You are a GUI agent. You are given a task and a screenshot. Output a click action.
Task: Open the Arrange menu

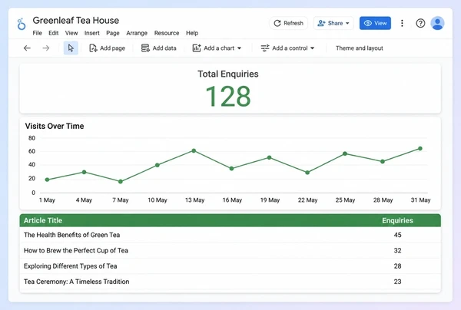tap(137, 33)
